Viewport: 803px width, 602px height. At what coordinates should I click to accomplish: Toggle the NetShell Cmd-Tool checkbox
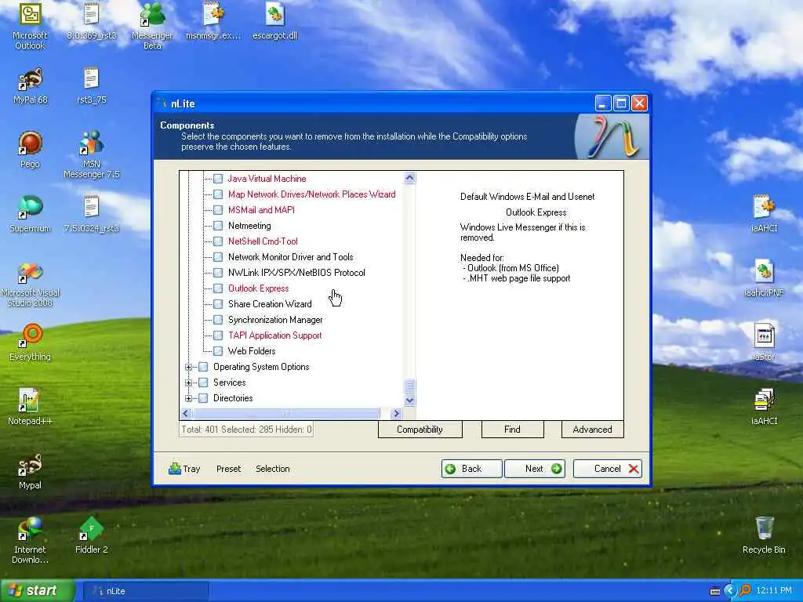(x=218, y=241)
